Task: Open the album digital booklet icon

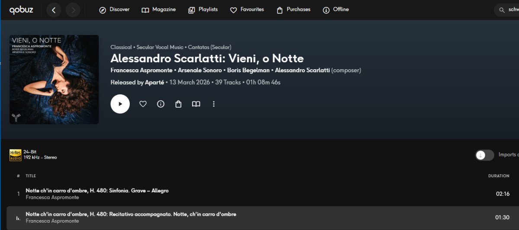Action: point(196,104)
